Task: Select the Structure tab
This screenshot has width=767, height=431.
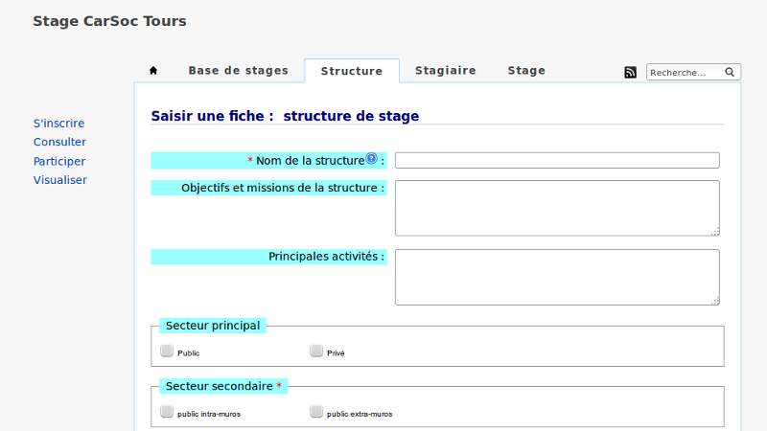Action: (352, 72)
